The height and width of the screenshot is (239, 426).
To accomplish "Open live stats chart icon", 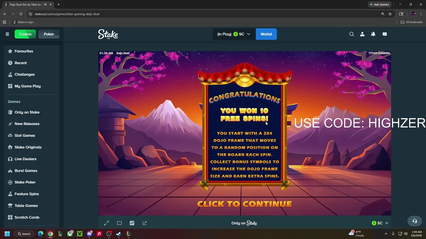I will (x=132, y=223).
